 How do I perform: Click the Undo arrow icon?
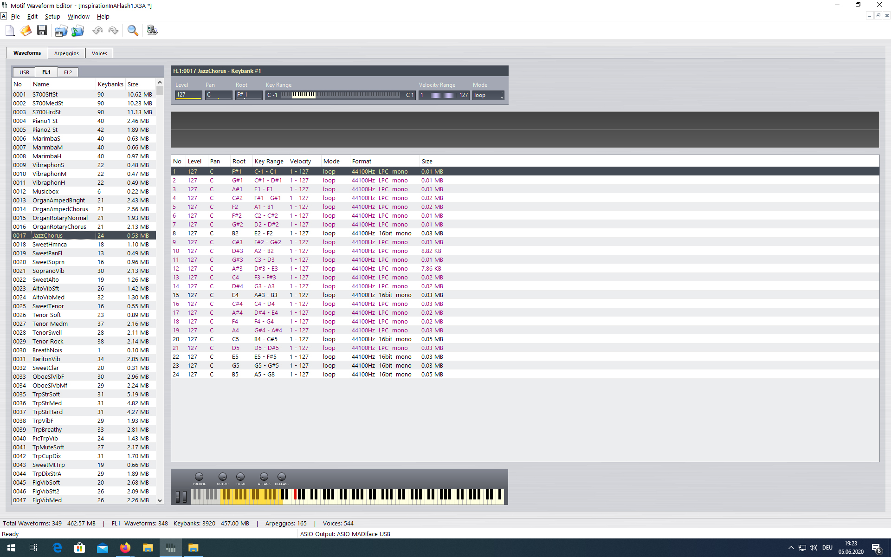97,31
